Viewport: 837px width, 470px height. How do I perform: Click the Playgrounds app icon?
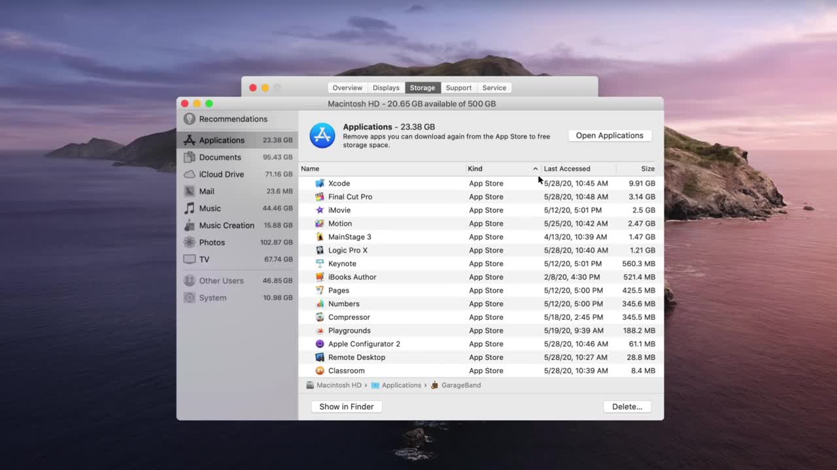pos(320,330)
